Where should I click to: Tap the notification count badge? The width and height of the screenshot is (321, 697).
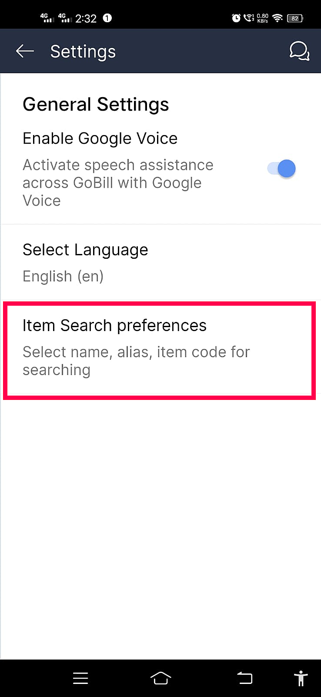click(107, 18)
